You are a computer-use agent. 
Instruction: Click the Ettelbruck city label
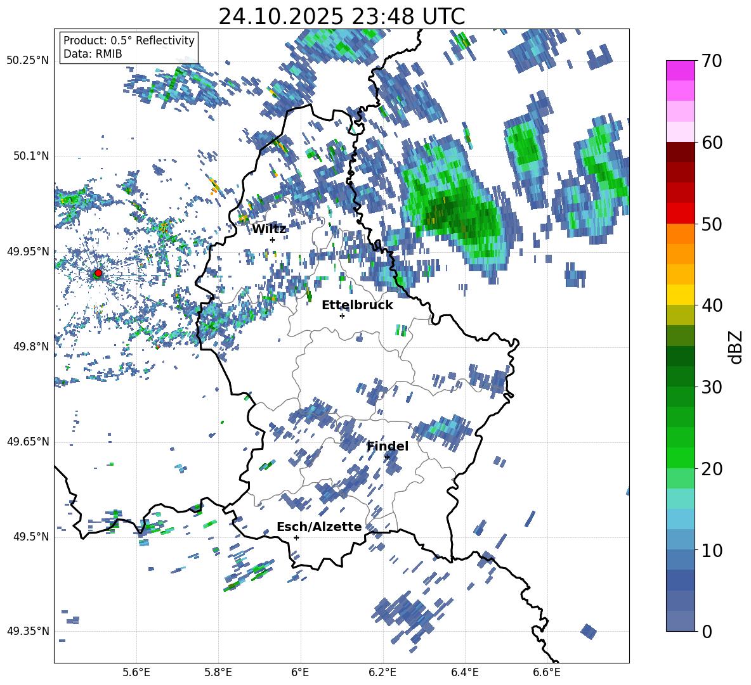pos(357,305)
